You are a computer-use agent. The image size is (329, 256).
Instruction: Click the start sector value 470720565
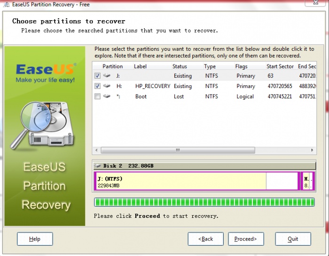click(x=280, y=86)
